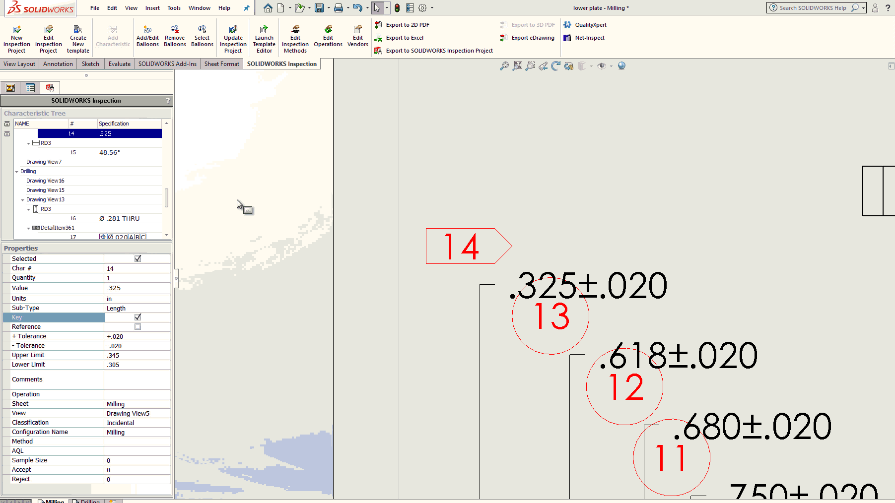Uncheck the Selected property checkbox
This screenshot has width=895, height=503.
(x=138, y=258)
